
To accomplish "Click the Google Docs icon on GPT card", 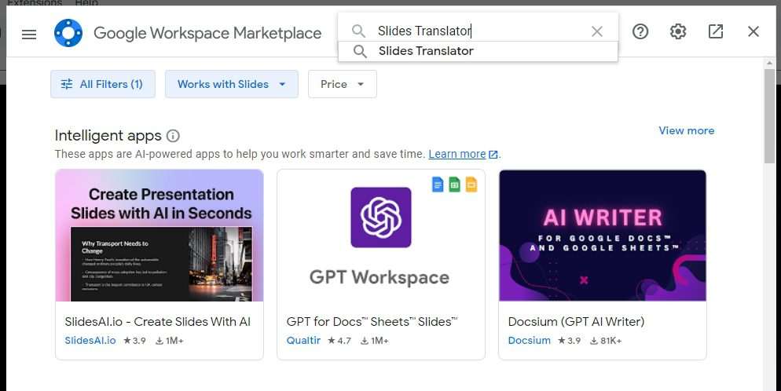I will pyautogui.click(x=438, y=185).
